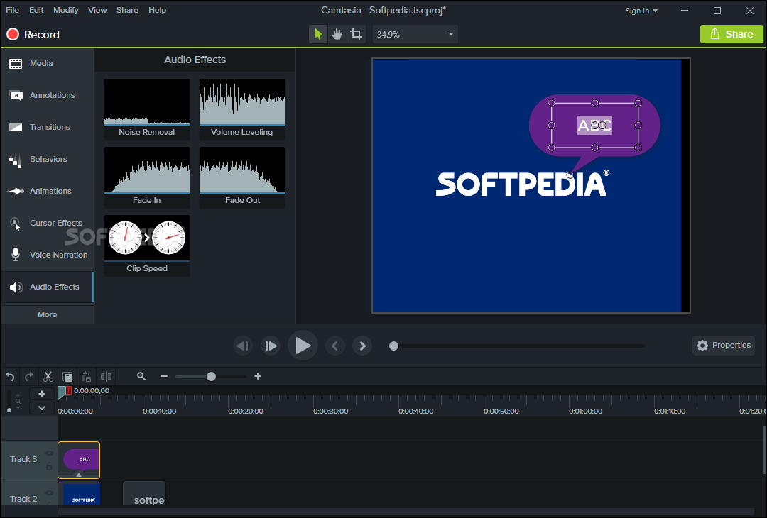The width and height of the screenshot is (767, 518).
Task: Click the Split clip icon
Action: (x=106, y=376)
